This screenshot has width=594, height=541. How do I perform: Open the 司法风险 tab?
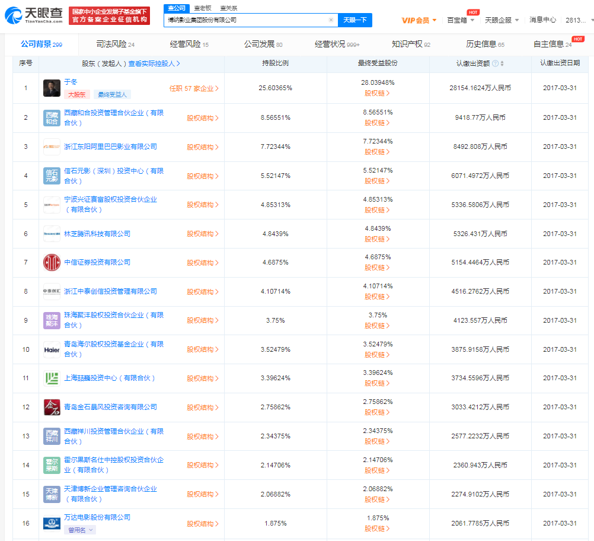(x=115, y=44)
